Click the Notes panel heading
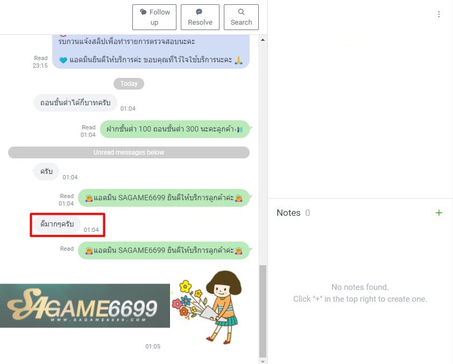Viewport: 453px width, 364px height. [288, 213]
